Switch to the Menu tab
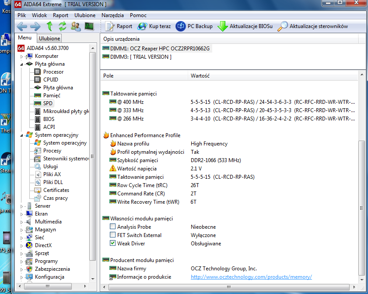This screenshot has width=368, height=294. click(25, 38)
